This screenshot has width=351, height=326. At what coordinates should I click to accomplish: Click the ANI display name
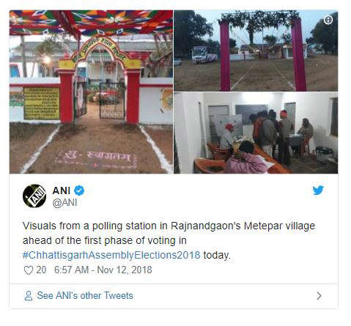[62, 190]
